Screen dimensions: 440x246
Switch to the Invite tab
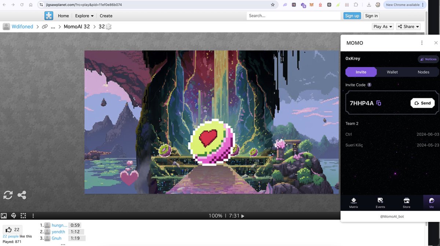[361, 72]
